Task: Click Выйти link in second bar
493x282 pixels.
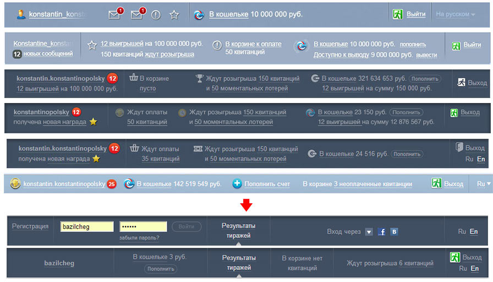Action: point(472,45)
